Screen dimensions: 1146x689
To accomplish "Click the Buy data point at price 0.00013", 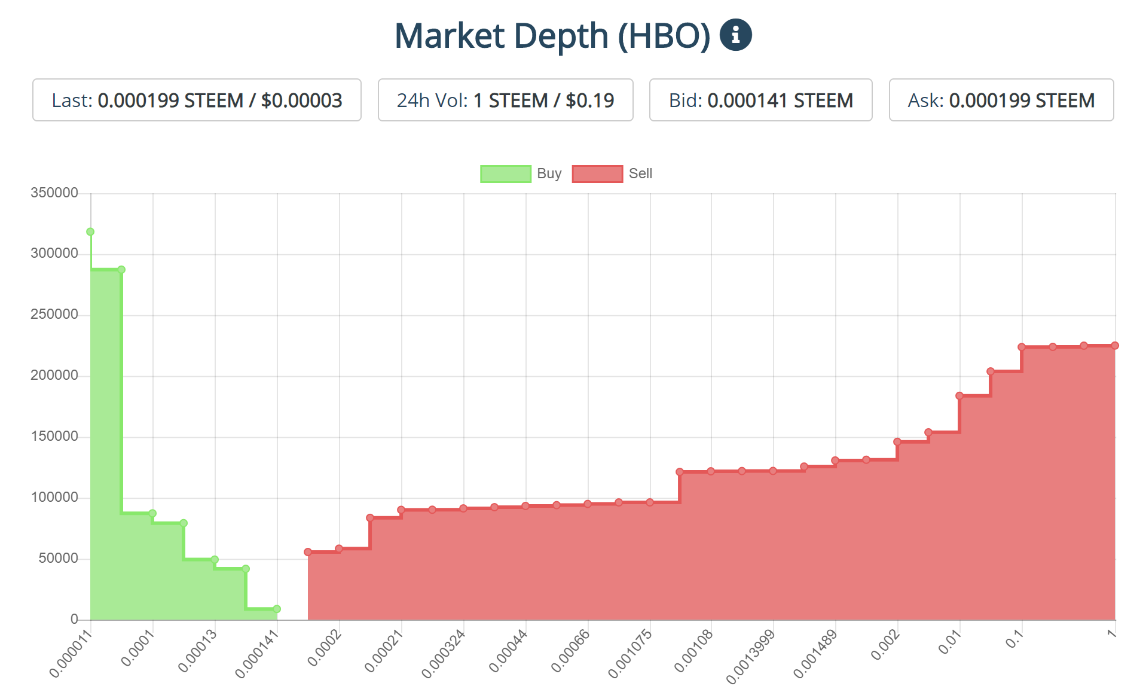I will click(x=215, y=559).
